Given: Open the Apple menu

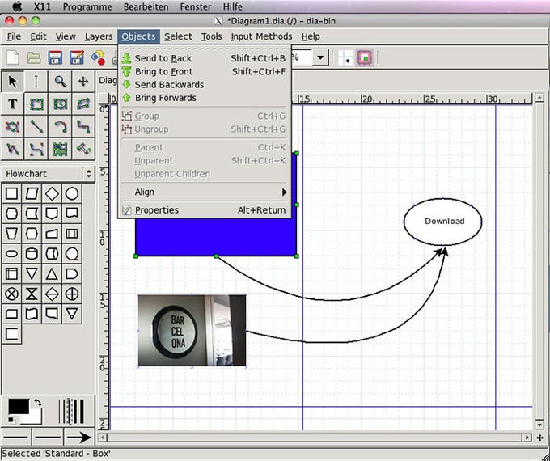Looking at the screenshot, I should click(x=17, y=6).
